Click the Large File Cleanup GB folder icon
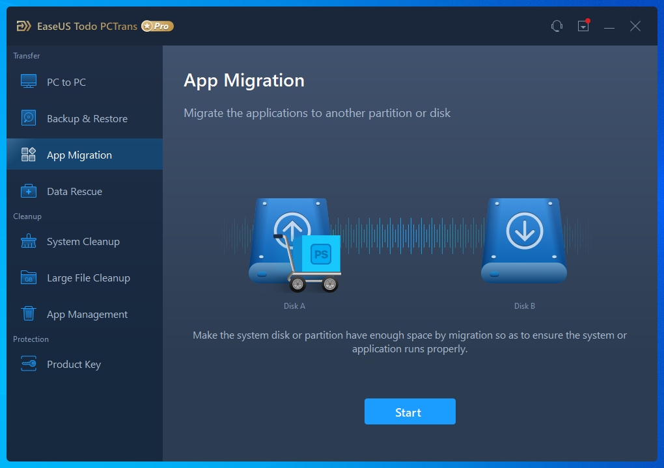Screen dimensions: 664x468 click(29, 278)
